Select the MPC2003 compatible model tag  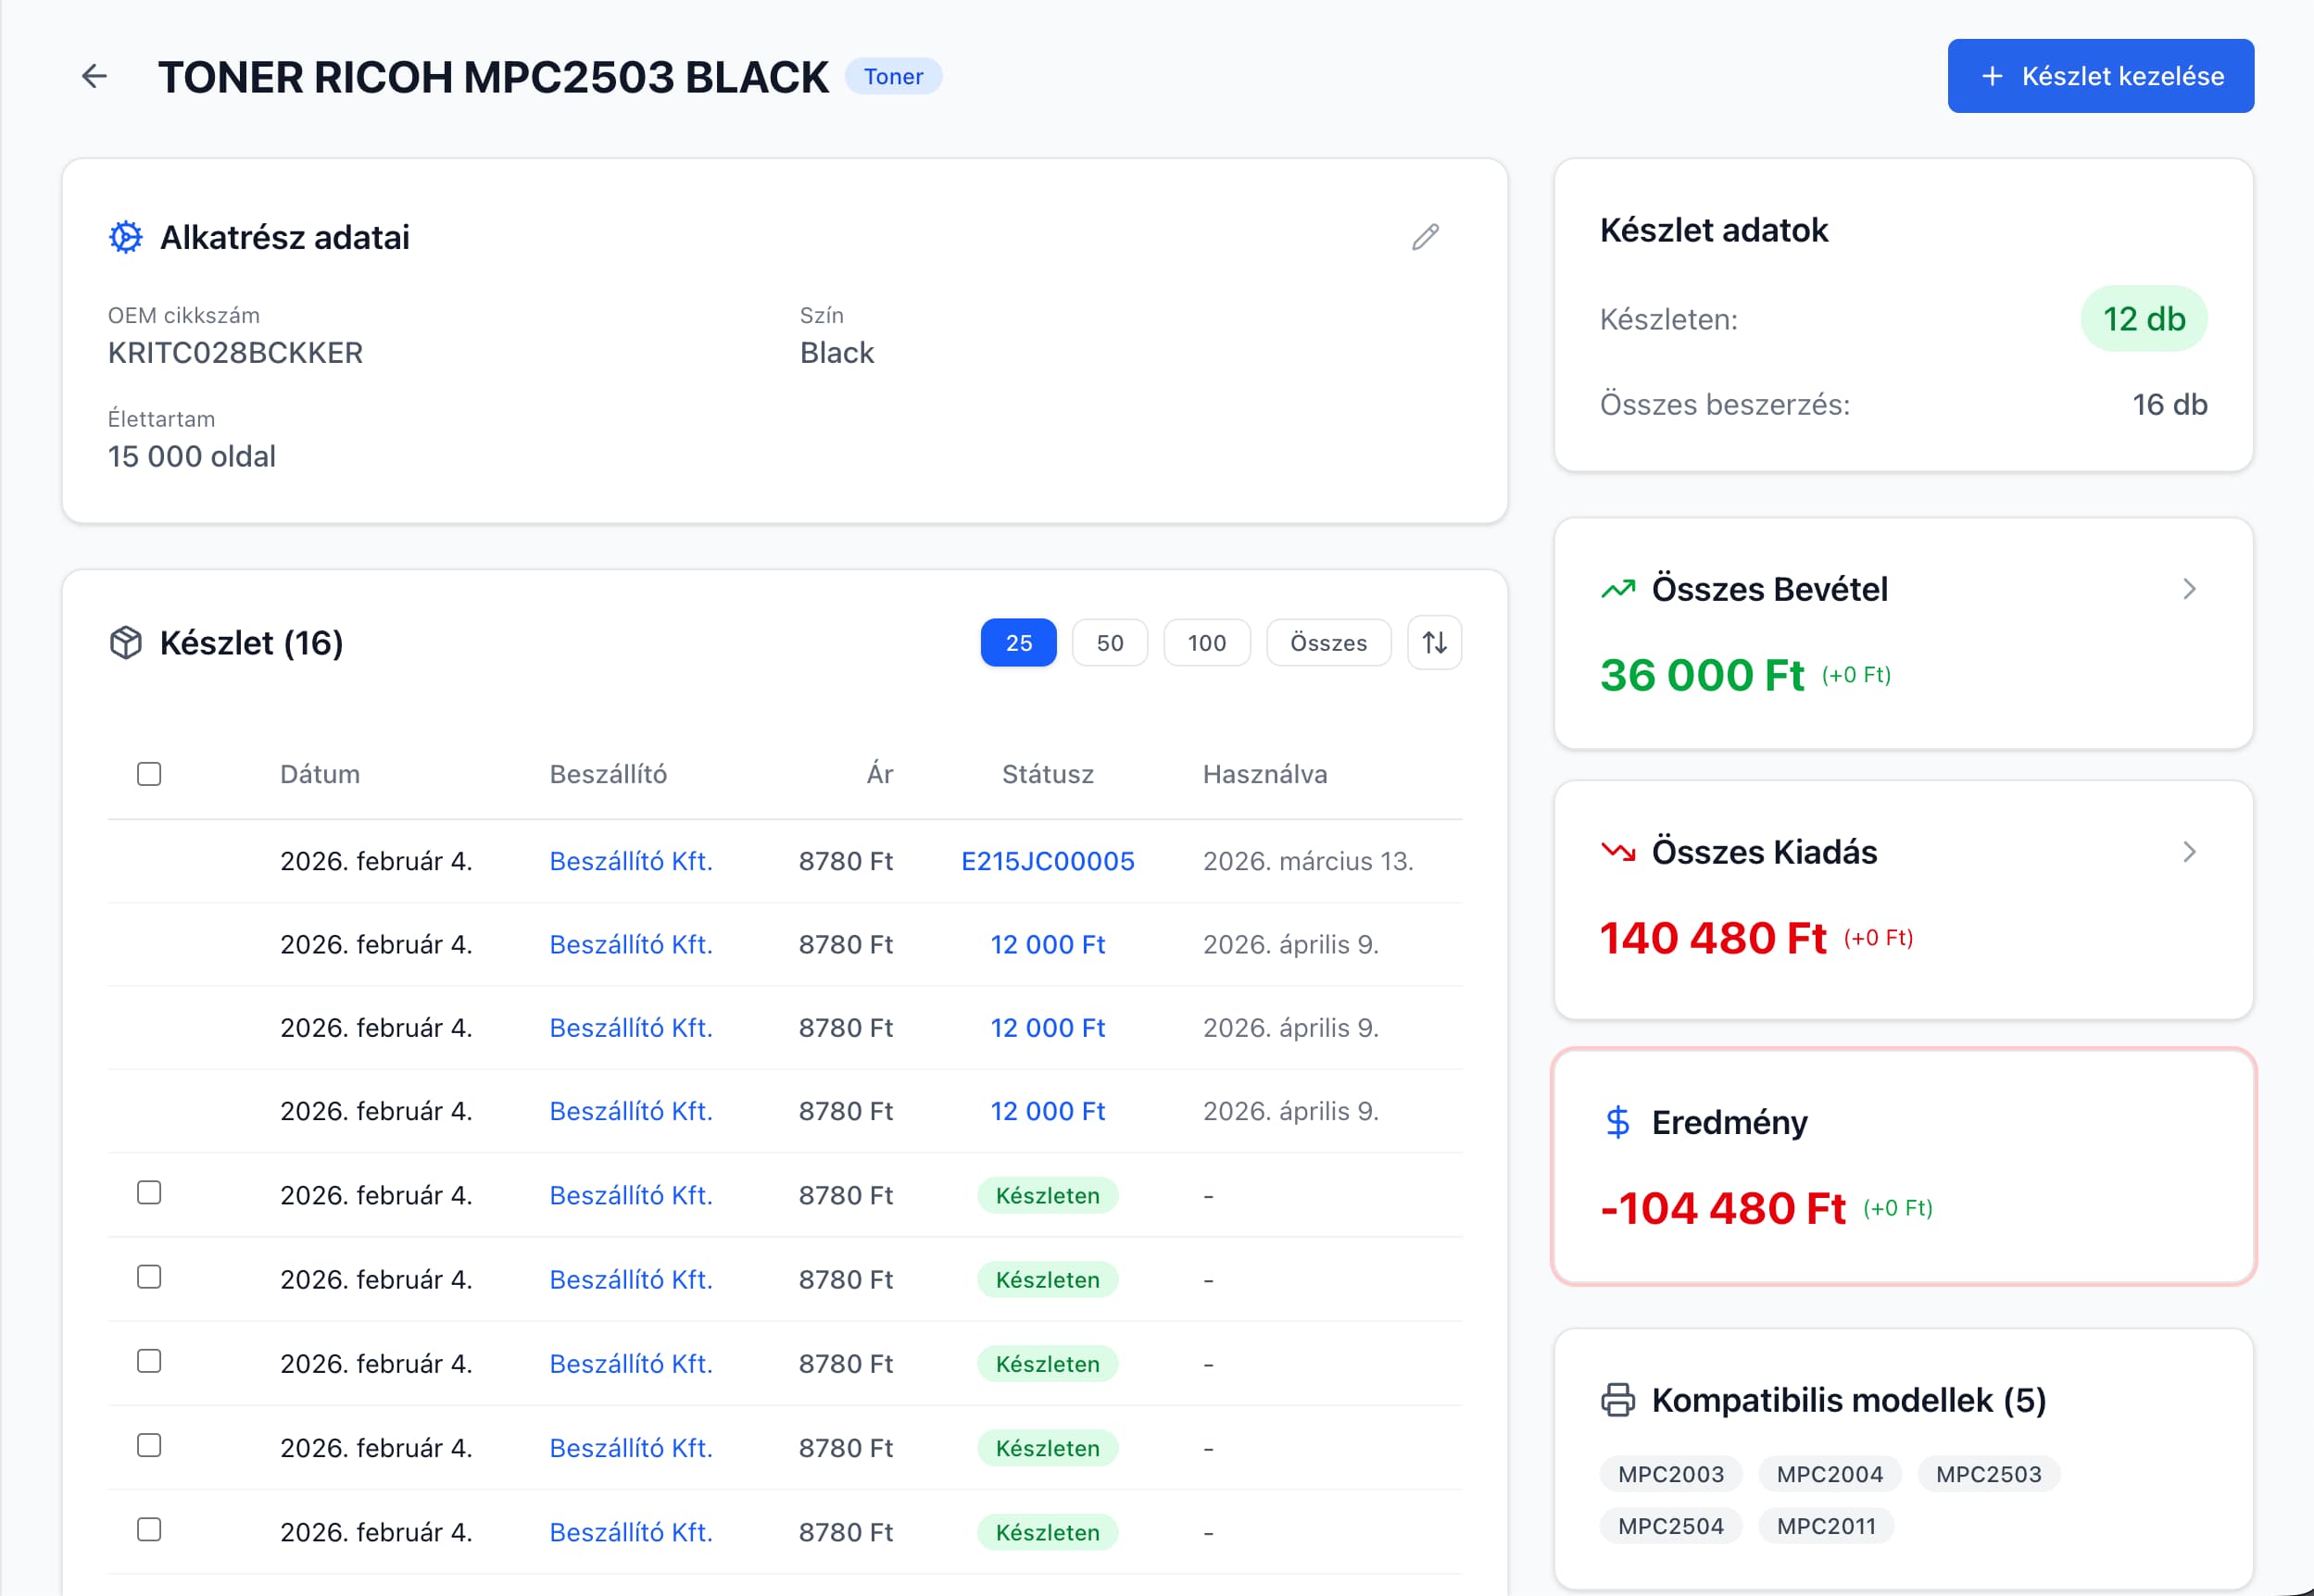point(1671,1474)
